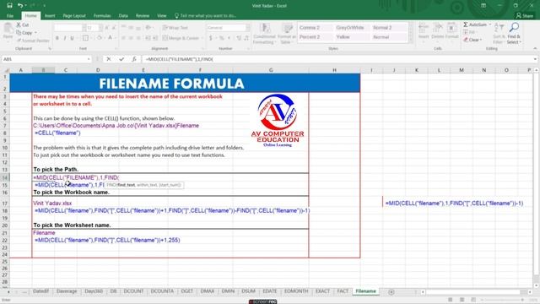Toggle Italic formatting
The width and height of the screenshot is (540, 304).
tap(65, 38)
